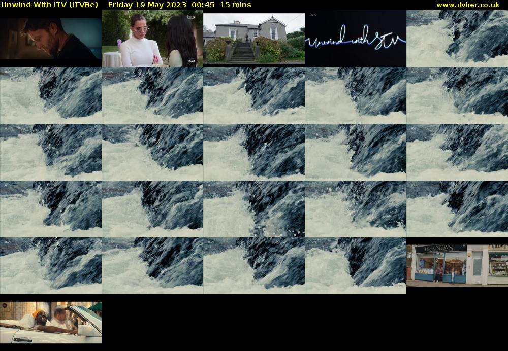Open the waterfall thumbnail beside the STV title card

pyautogui.click(x=457, y=39)
